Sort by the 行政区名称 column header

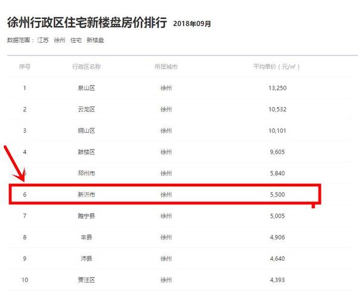click(87, 67)
